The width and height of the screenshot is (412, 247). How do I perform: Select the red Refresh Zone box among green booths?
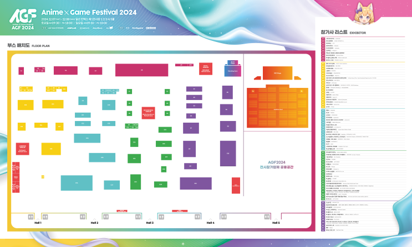coord(149,113)
